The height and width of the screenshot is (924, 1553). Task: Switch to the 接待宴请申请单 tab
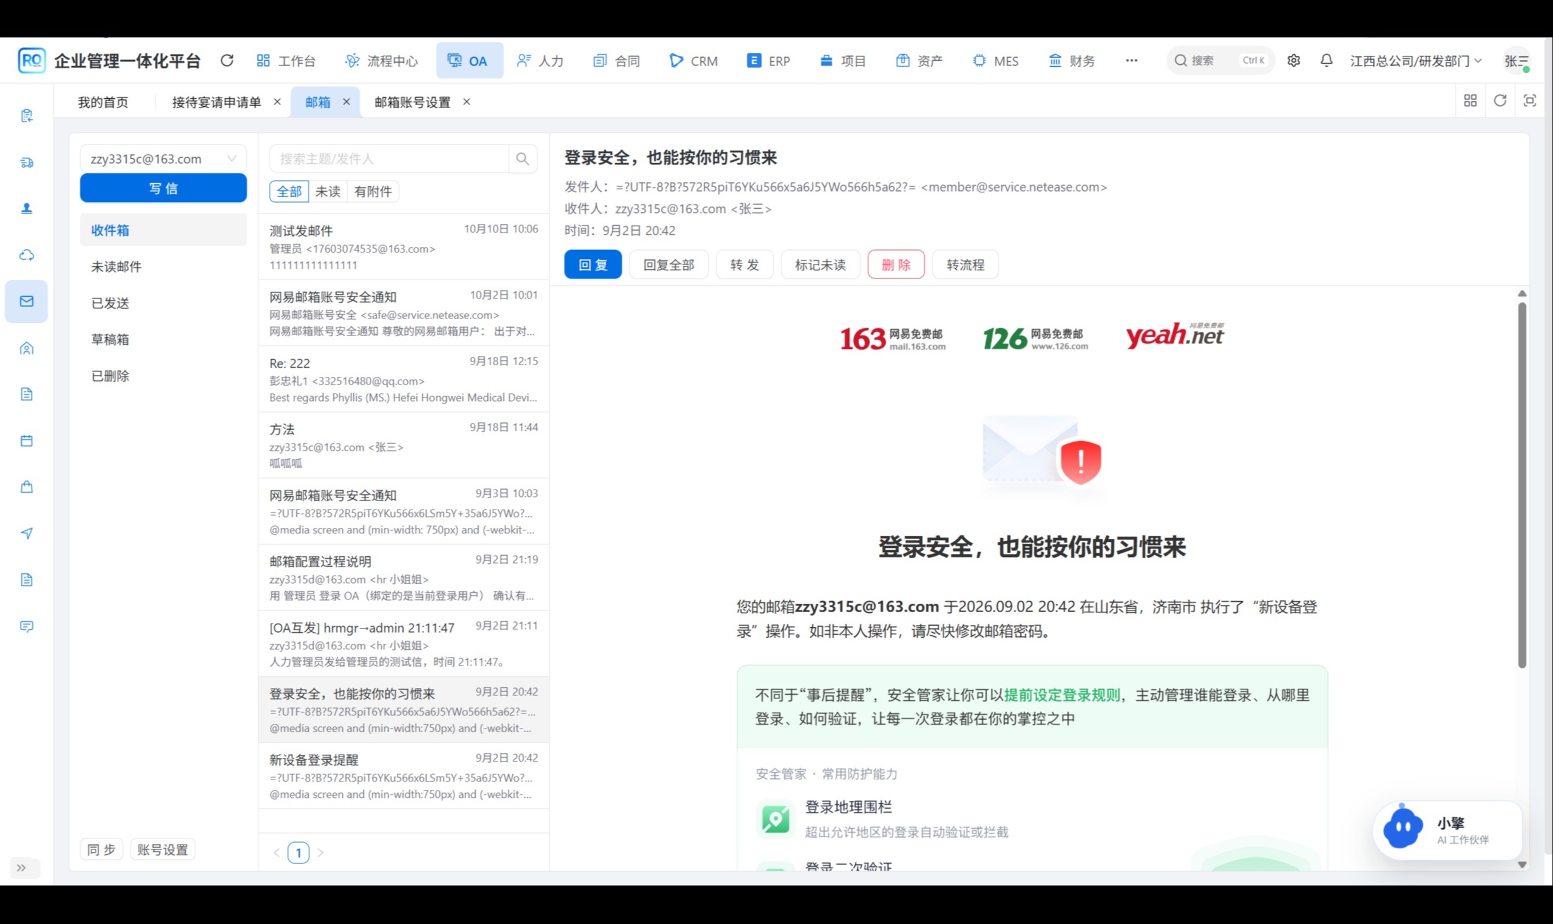click(216, 102)
